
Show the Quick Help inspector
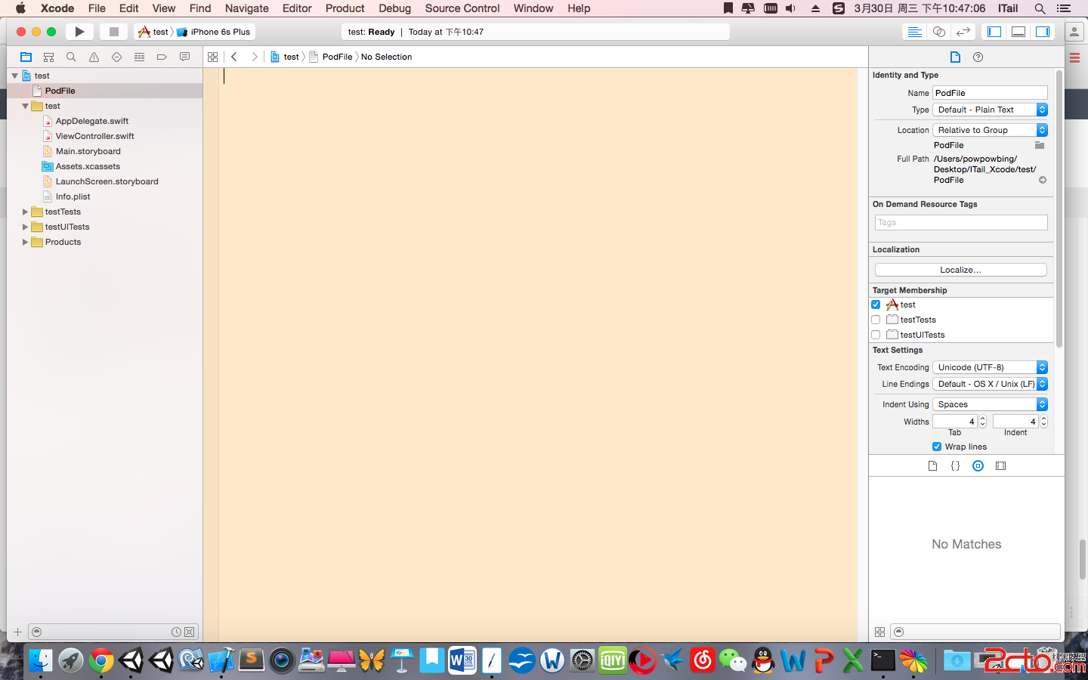coord(978,57)
